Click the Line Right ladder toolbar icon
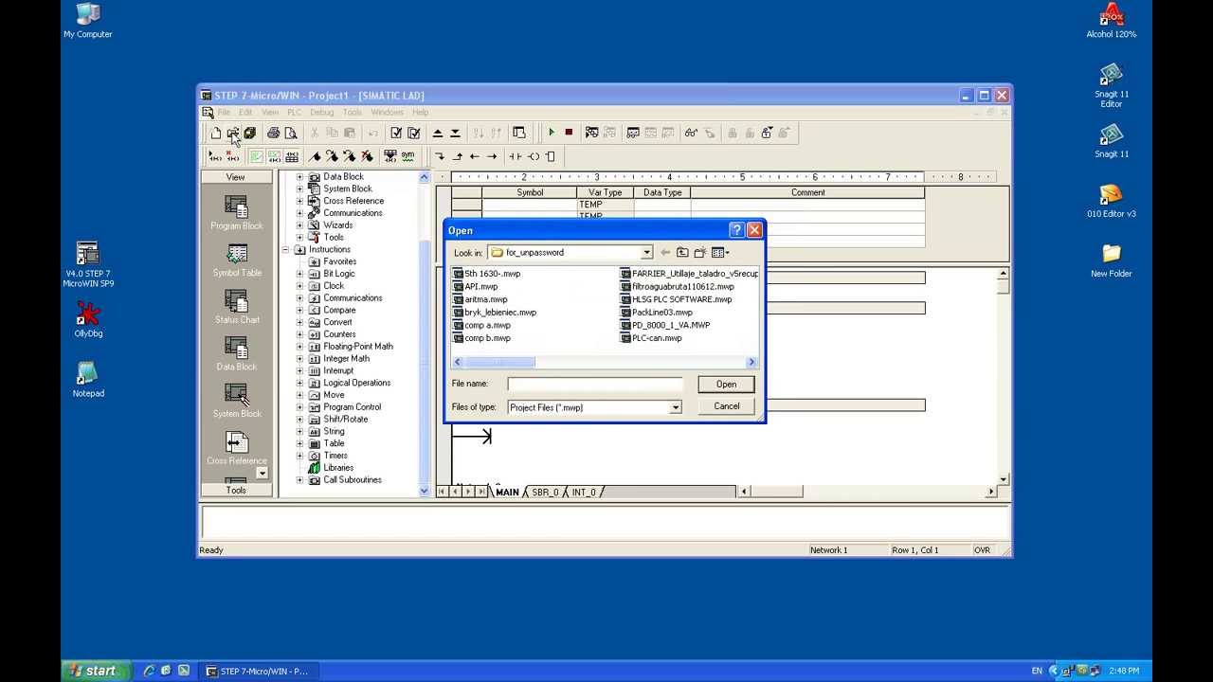This screenshot has height=682, width=1213. click(x=492, y=156)
